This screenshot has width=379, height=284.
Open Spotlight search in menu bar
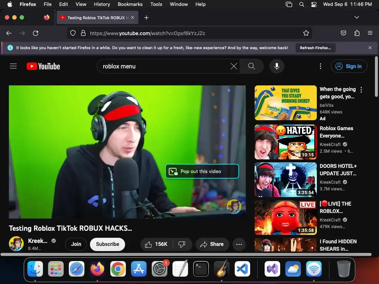point(301,4)
